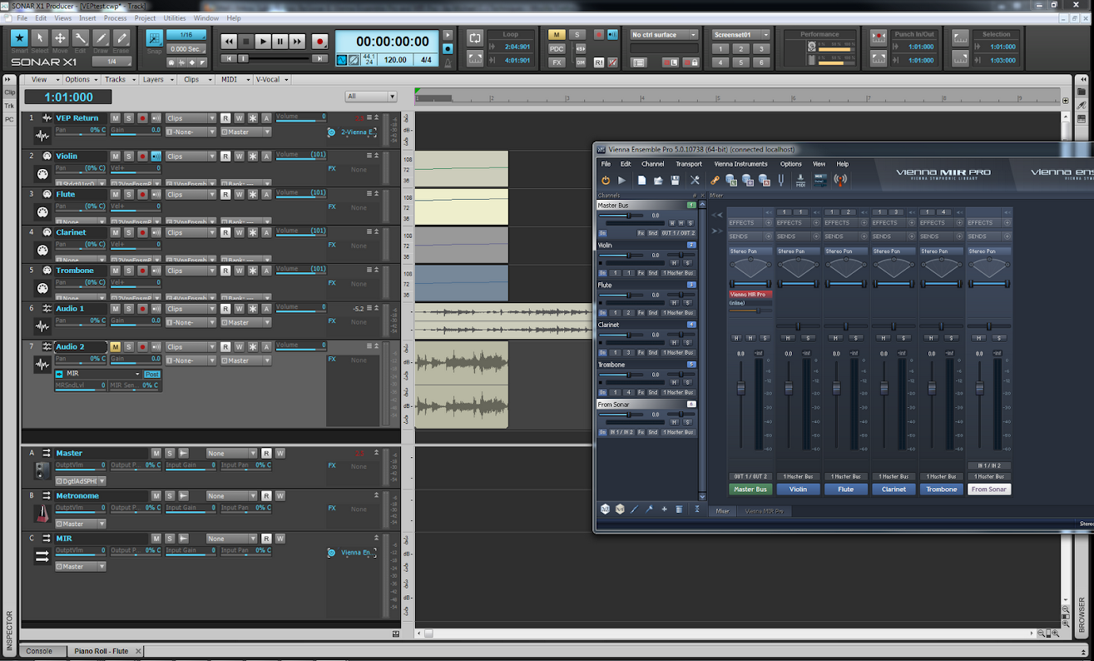This screenshot has height=661, width=1094.
Task: Stop SONAR playback
Action: [x=245, y=42]
